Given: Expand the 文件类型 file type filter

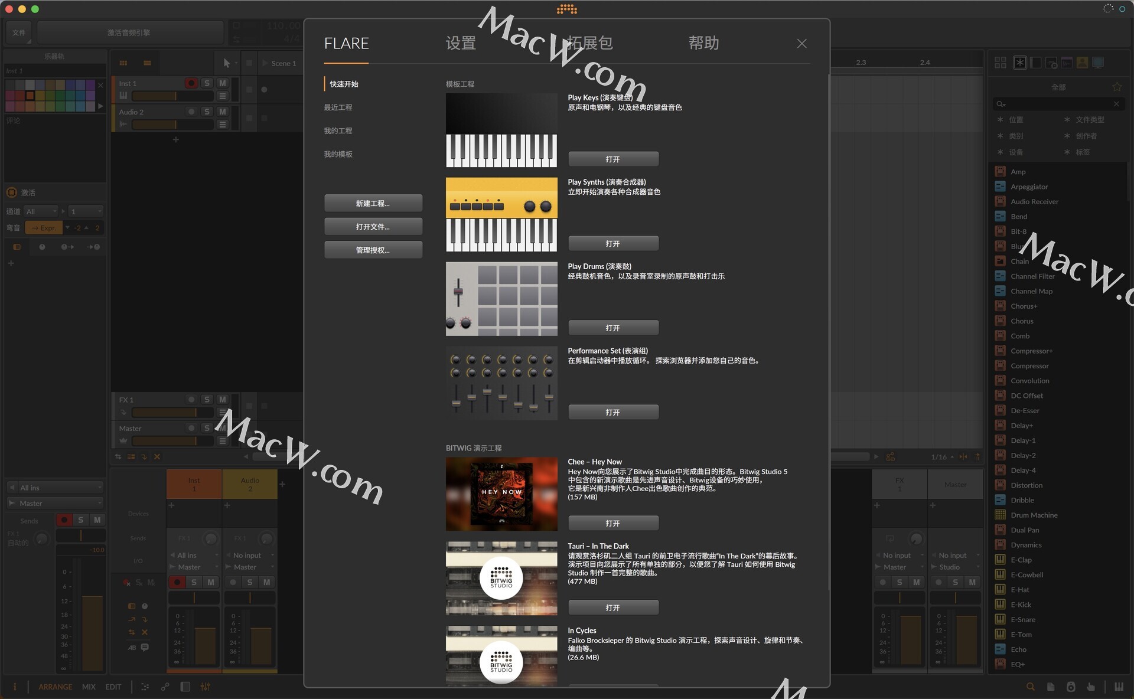Looking at the screenshot, I should point(1084,119).
